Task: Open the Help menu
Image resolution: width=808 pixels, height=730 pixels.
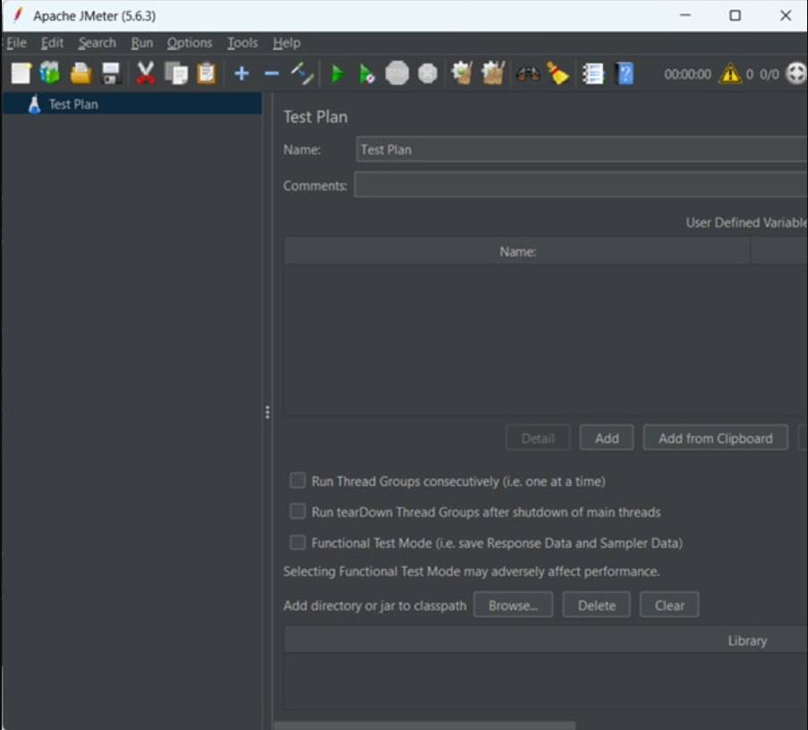Action: pos(286,43)
